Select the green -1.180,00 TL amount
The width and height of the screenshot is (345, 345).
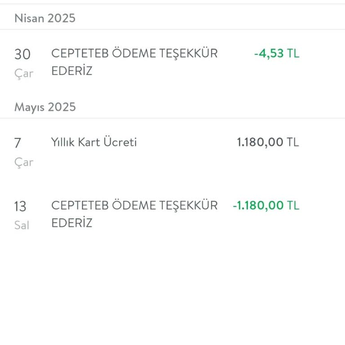pos(265,205)
